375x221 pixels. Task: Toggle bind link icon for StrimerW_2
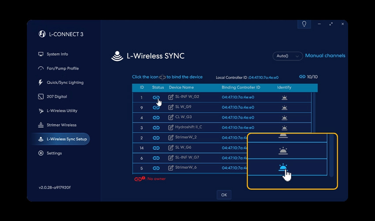coord(156,138)
